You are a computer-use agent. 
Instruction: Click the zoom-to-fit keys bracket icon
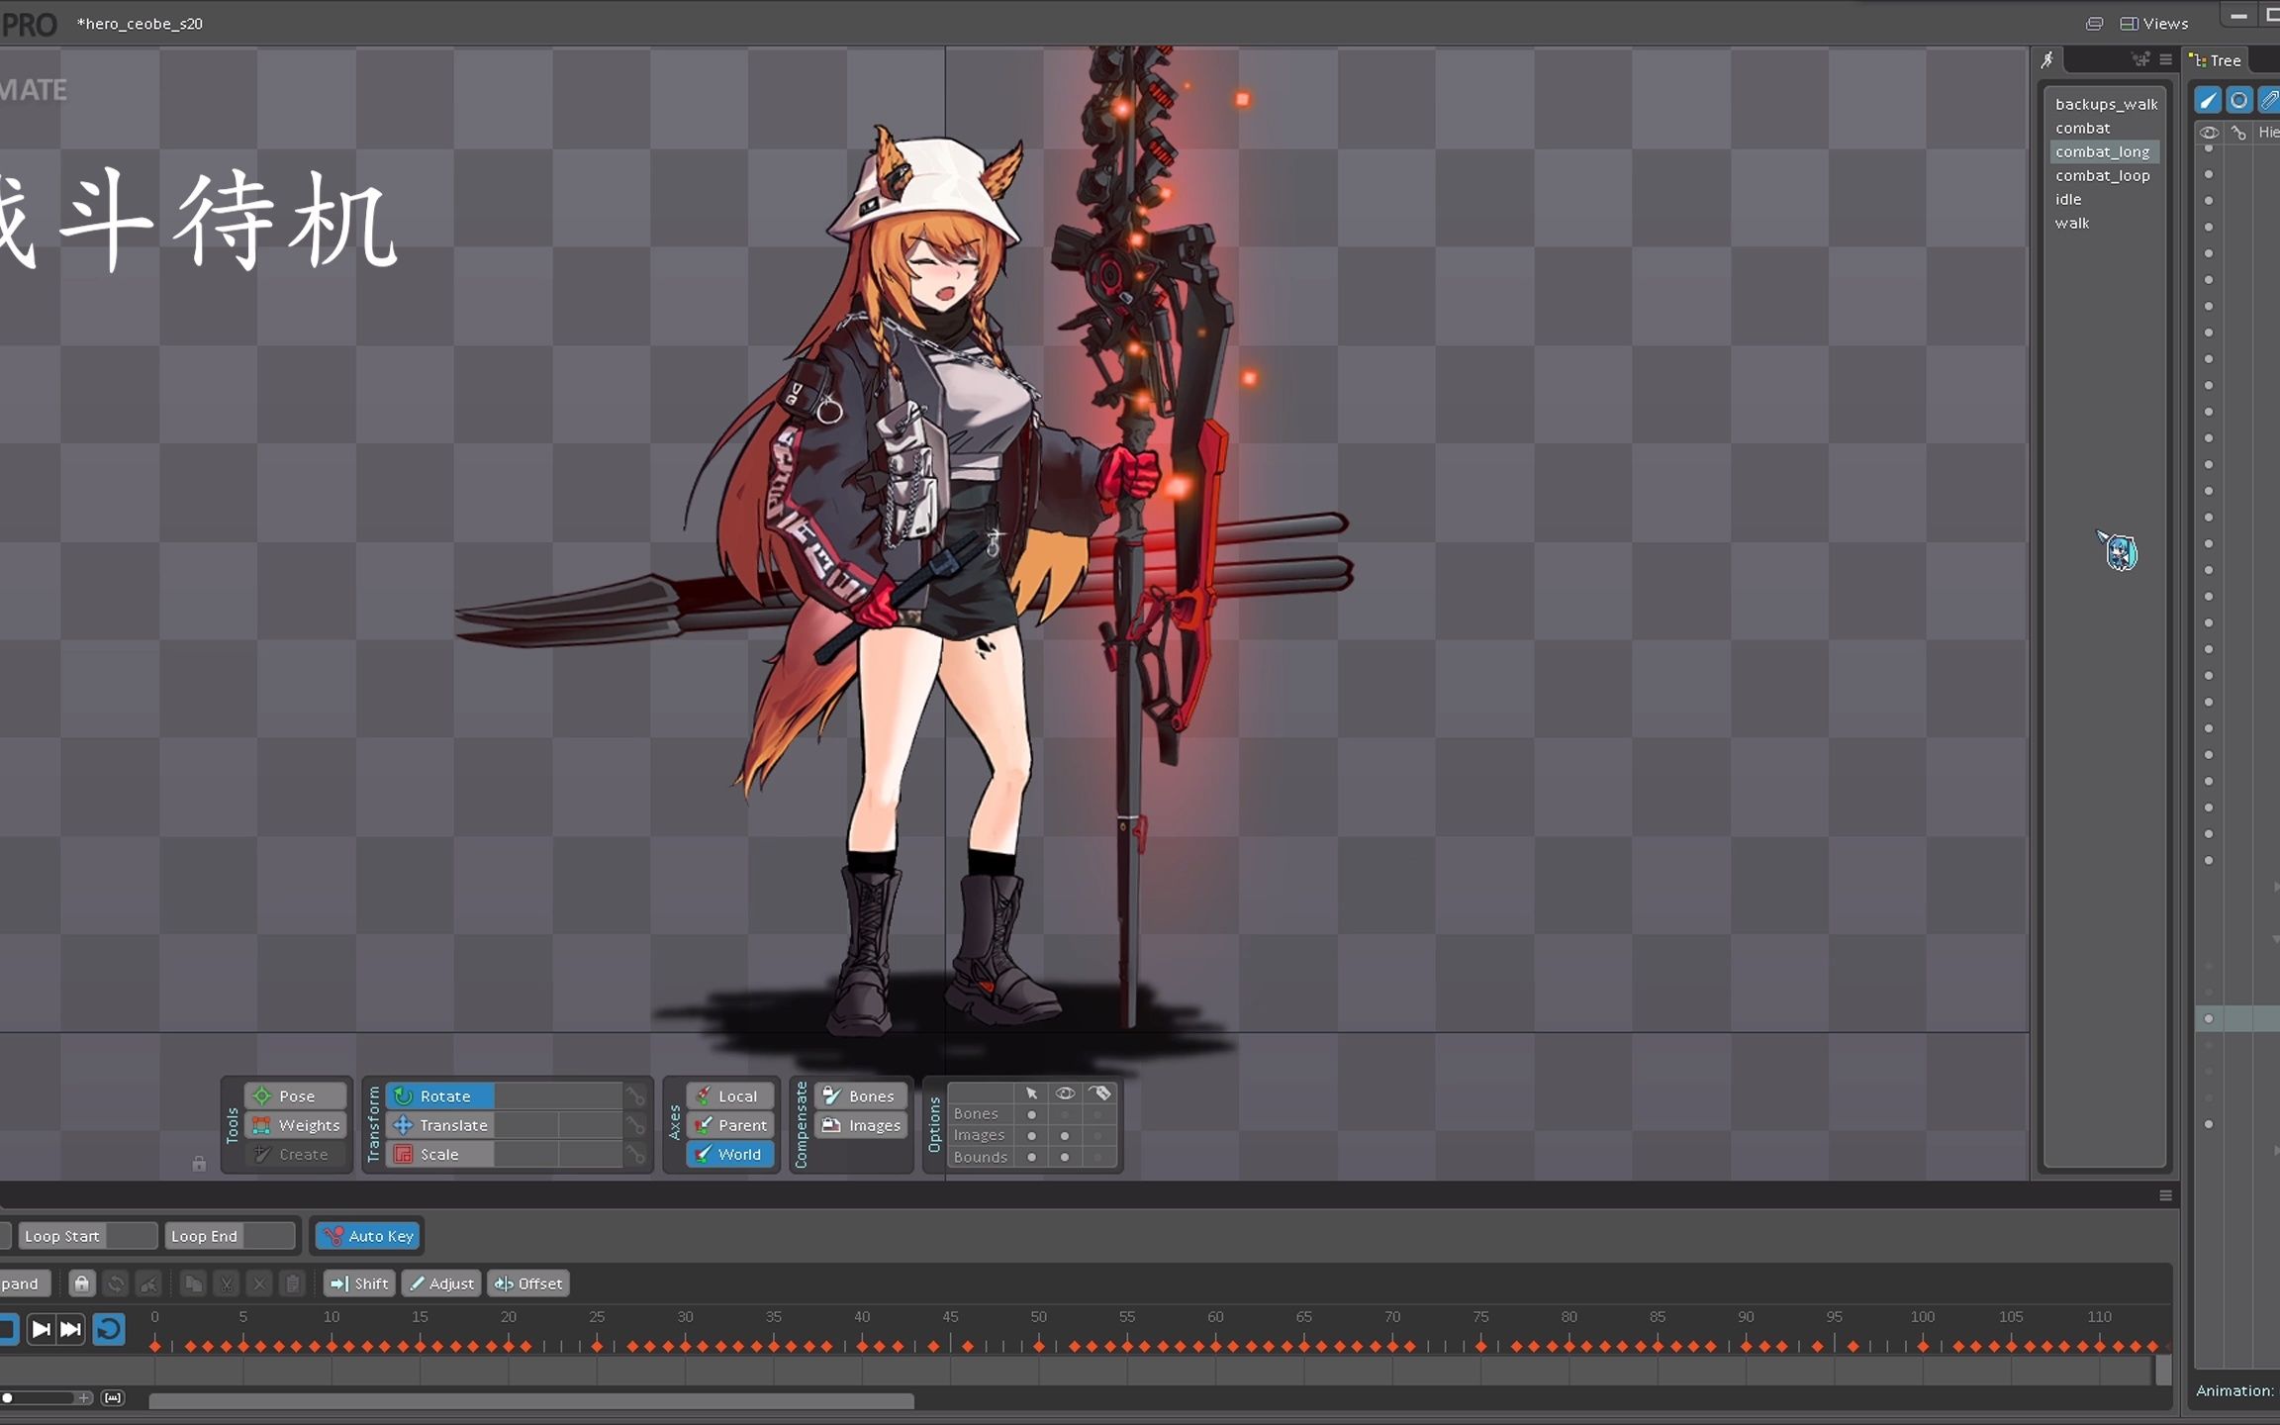[113, 1398]
